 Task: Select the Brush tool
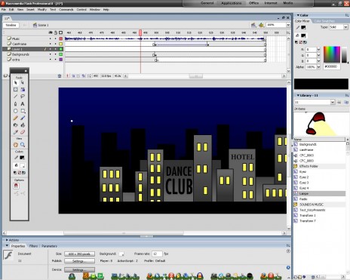(x=23, y=118)
